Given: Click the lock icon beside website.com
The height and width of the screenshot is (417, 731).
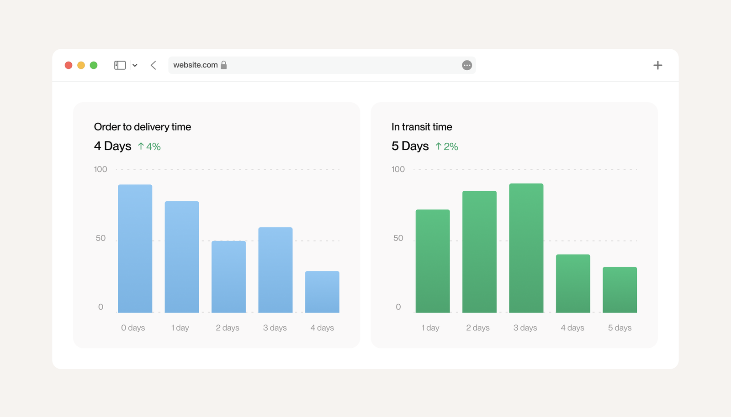Looking at the screenshot, I should tap(224, 65).
